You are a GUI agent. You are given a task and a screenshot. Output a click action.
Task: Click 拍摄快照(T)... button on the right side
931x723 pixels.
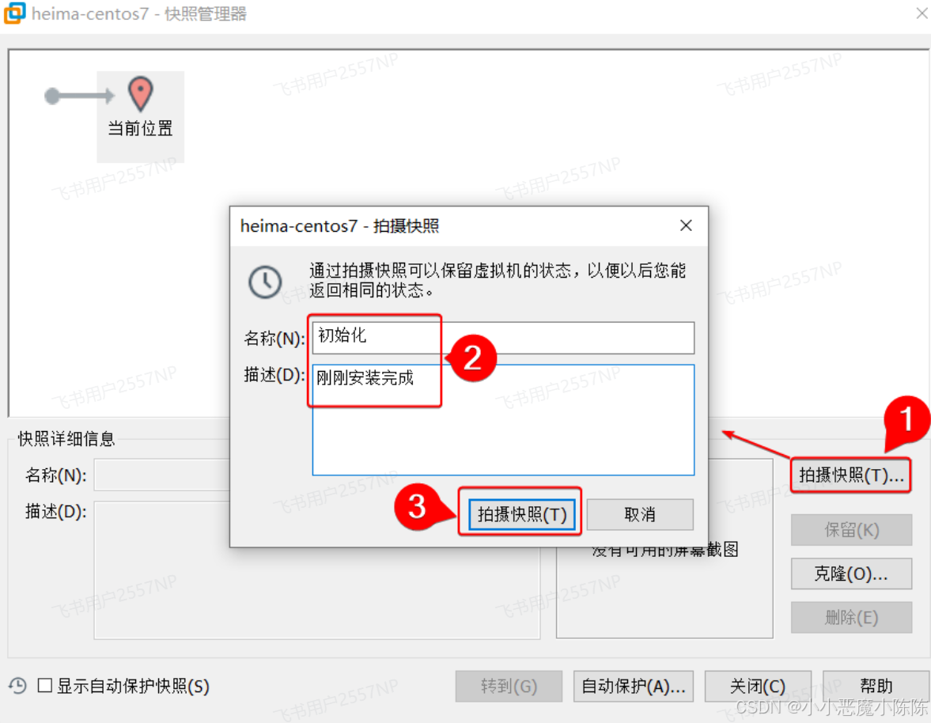(851, 475)
